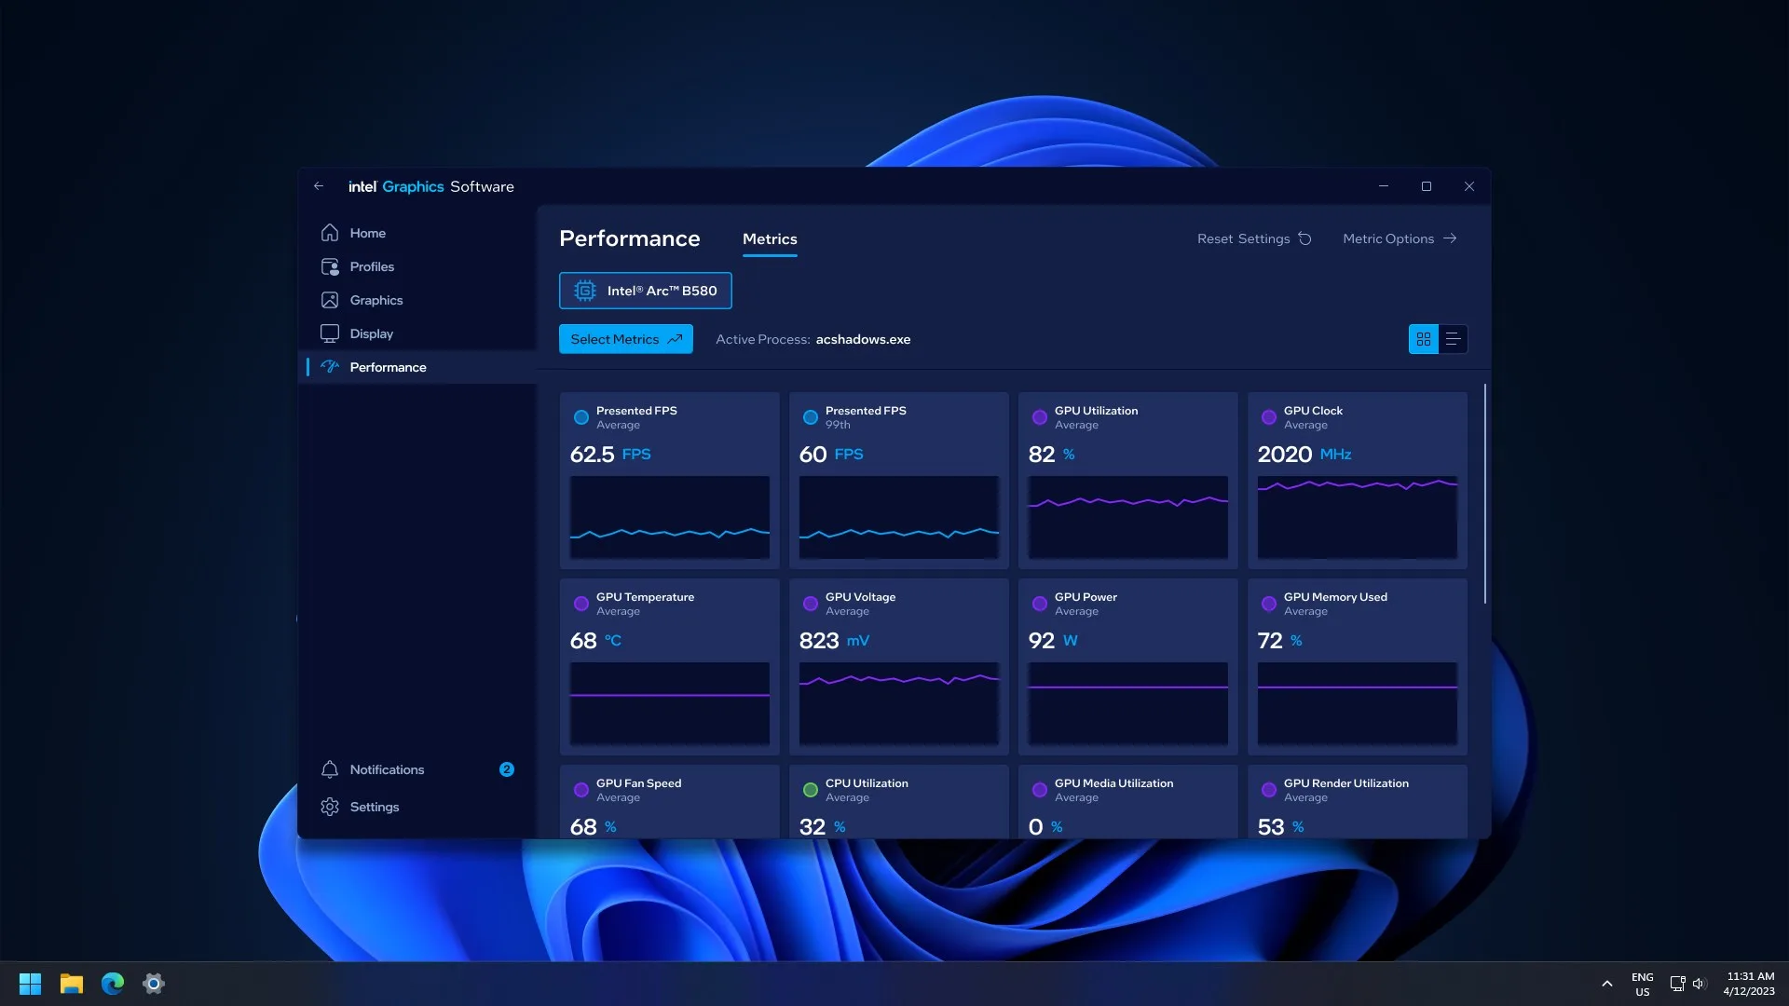This screenshot has width=1789, height=1006.
Task: Click the acshadows.exe active process text
Action: point(863,339)
